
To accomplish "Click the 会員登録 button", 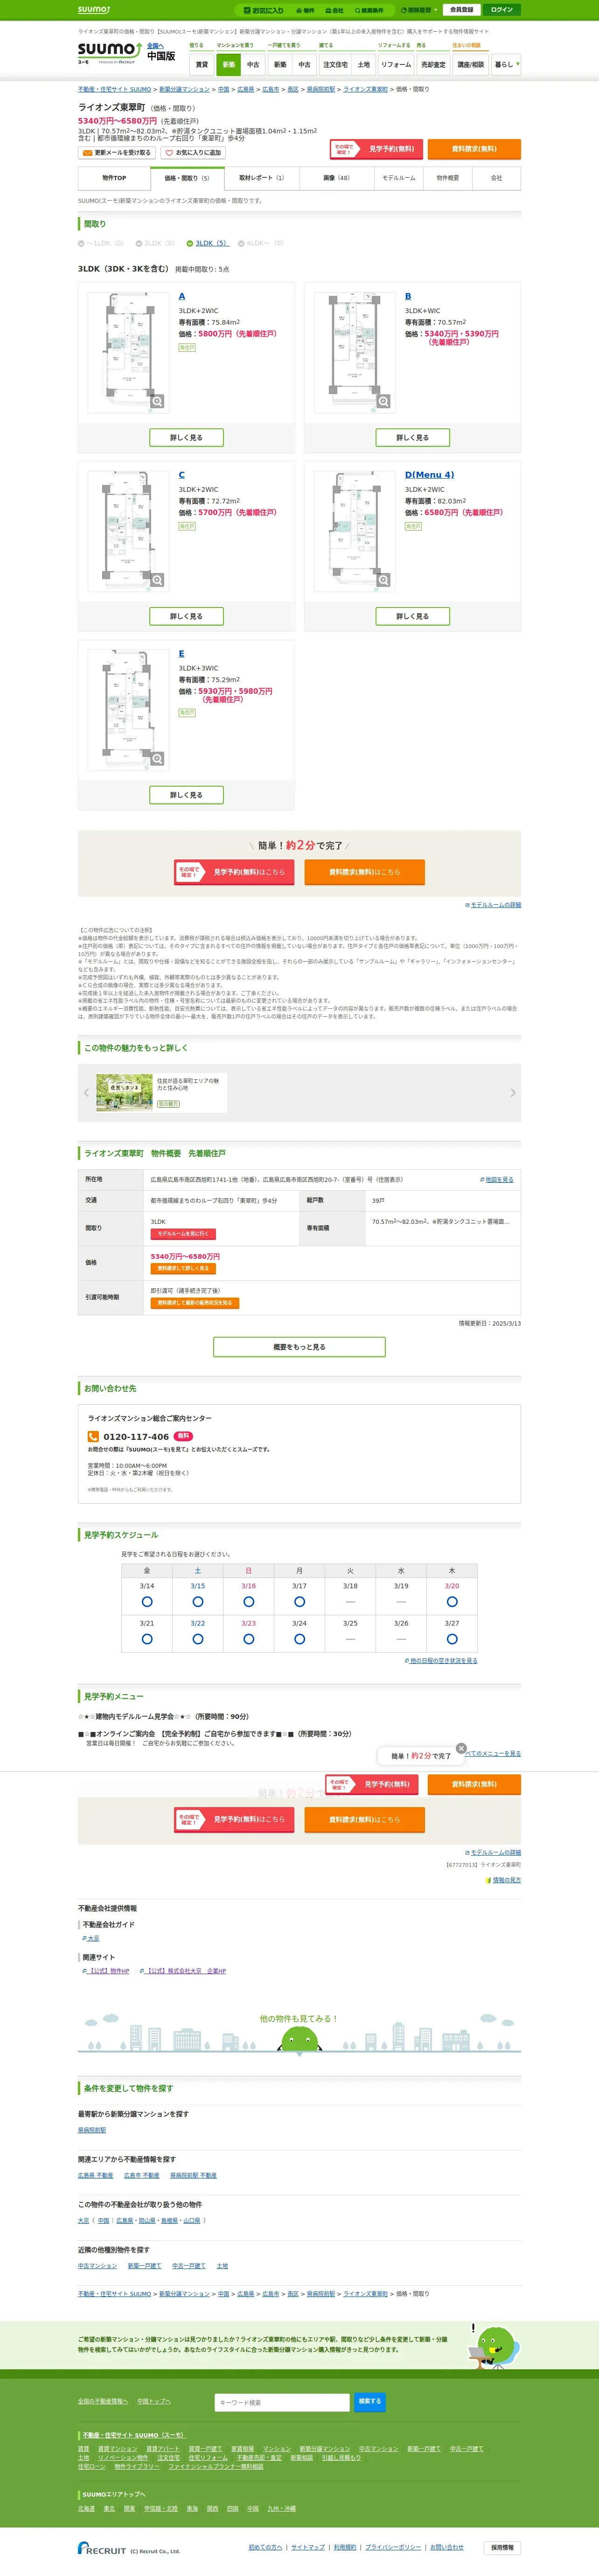I will click(461, 10).
